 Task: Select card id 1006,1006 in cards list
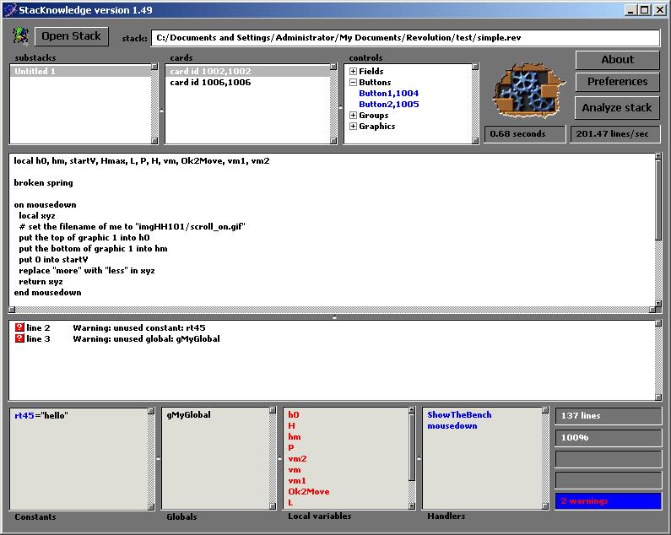coord(210,83)
